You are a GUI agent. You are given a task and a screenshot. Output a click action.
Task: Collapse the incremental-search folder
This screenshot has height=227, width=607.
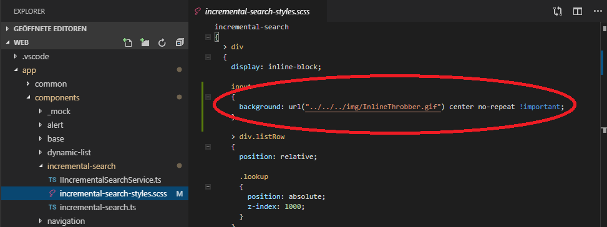click(41, 167)
